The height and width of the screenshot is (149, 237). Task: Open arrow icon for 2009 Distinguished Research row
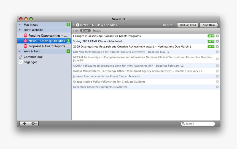click(217, 47)
